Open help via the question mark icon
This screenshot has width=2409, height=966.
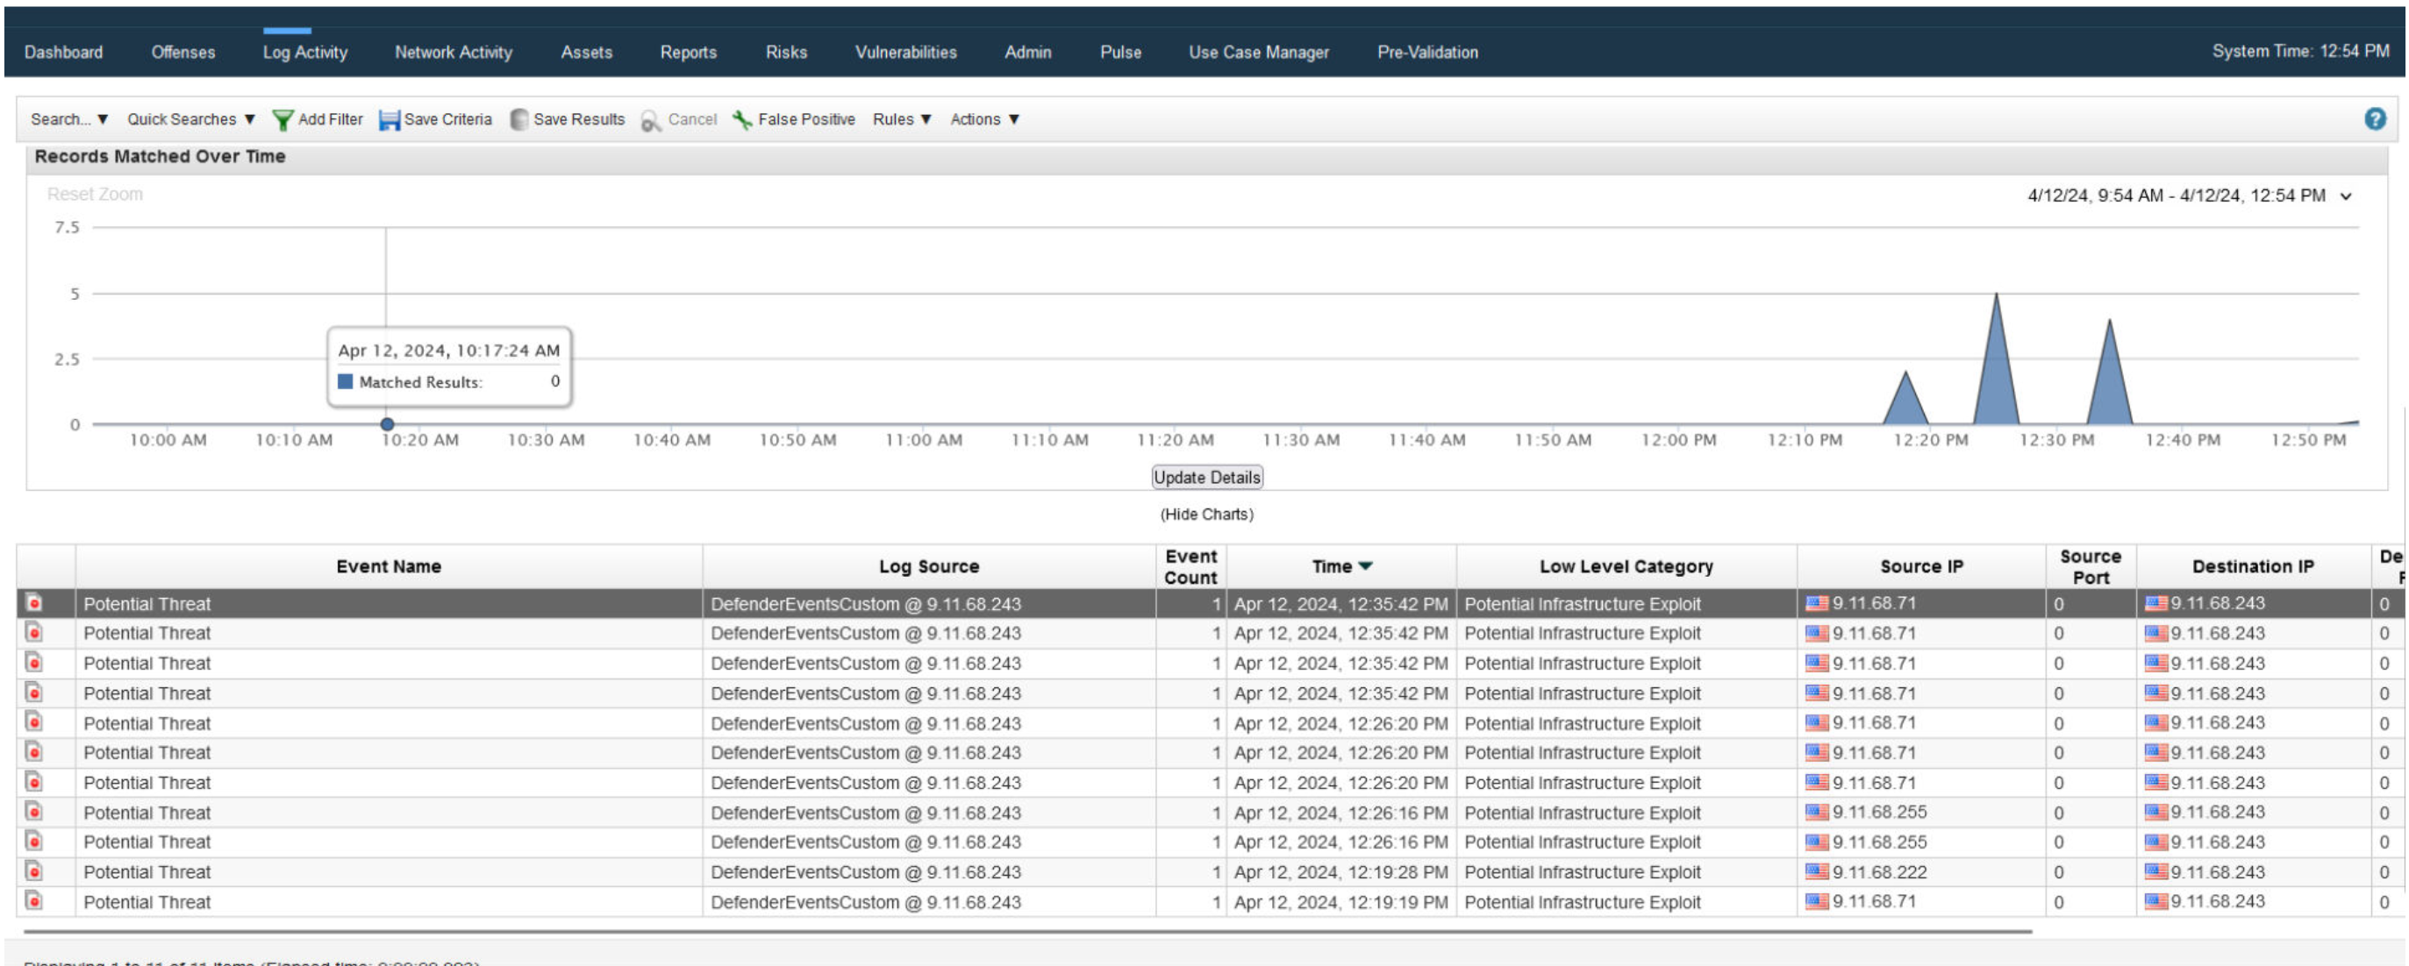pyautogui.click(x=2377, y=118)
